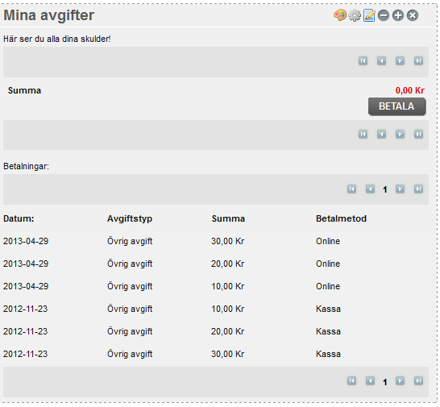
Task: Go to previous page in top debts pager
Action: click(x=381, y=61)
